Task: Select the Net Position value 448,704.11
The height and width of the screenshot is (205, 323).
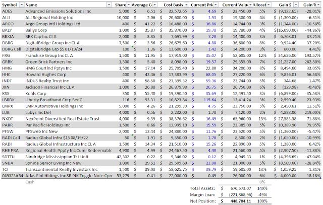Action: pos(241,201)
